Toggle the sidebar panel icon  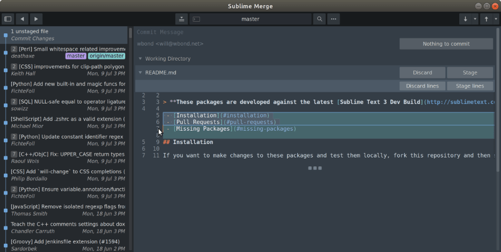[8, 19]
